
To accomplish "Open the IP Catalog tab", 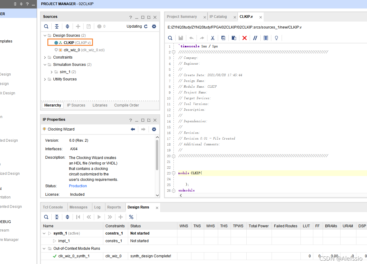I will [218, 17].
